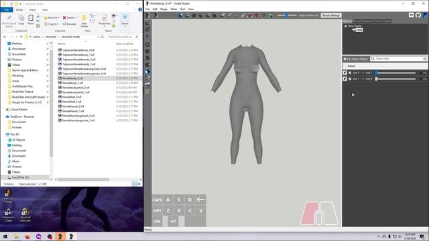Switch to the Partitions tab
The height and width of the screenshot is (241, 429).
pyautogui.click(x=367, y=21)
